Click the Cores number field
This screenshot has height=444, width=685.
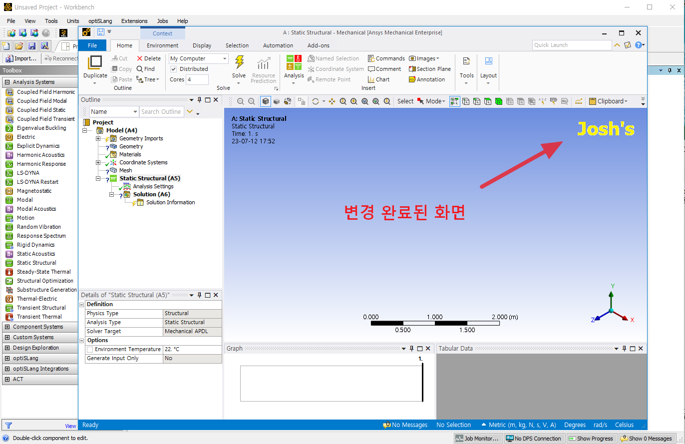(197, 79)
